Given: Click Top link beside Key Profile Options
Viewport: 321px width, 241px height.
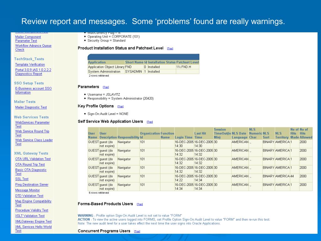Looking at the screenshot, I should [x=120, y=106].
